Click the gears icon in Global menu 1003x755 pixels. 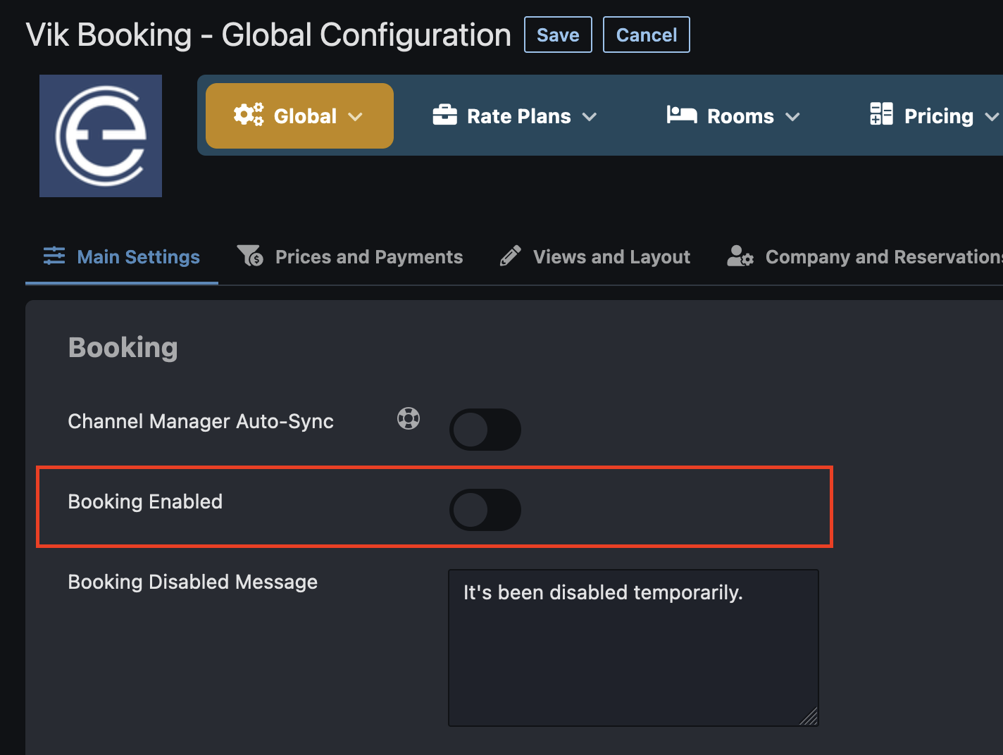pos(249,115)
